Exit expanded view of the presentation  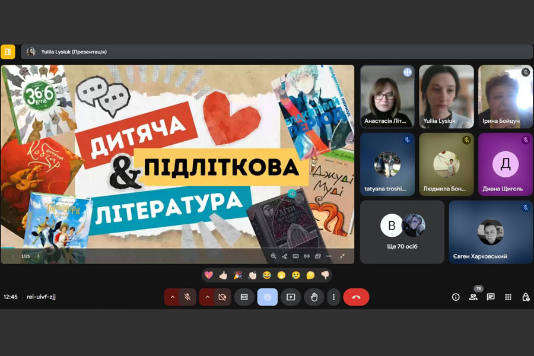pos(342,256)
